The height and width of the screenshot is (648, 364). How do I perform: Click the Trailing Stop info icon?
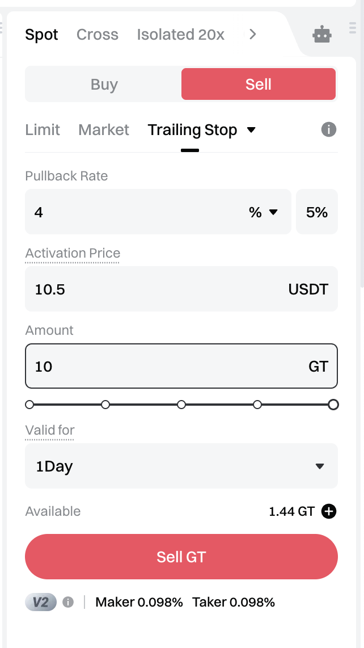click(x=329, y=130)
